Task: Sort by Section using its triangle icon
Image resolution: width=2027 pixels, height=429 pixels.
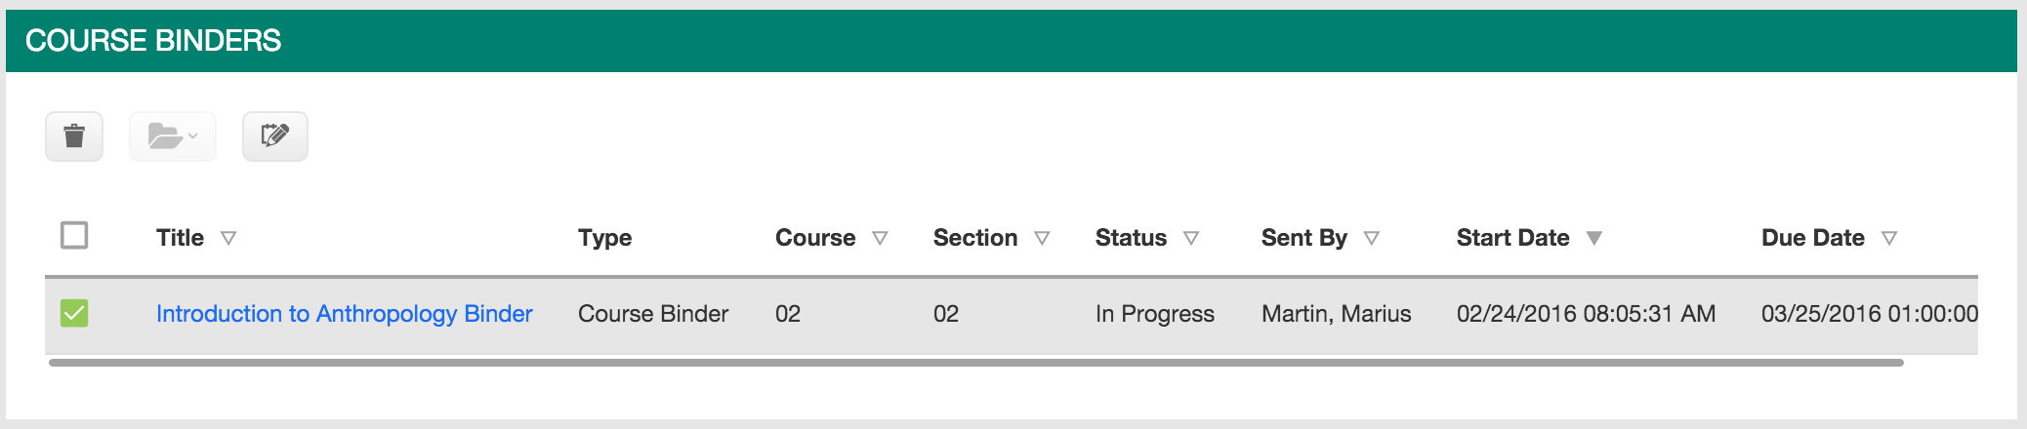Action: [1042, 238]
